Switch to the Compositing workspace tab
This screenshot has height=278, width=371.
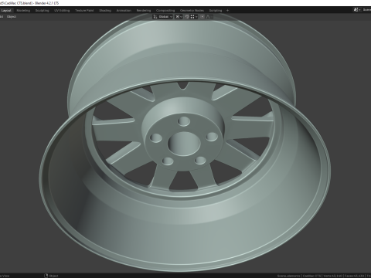[165, 11]
